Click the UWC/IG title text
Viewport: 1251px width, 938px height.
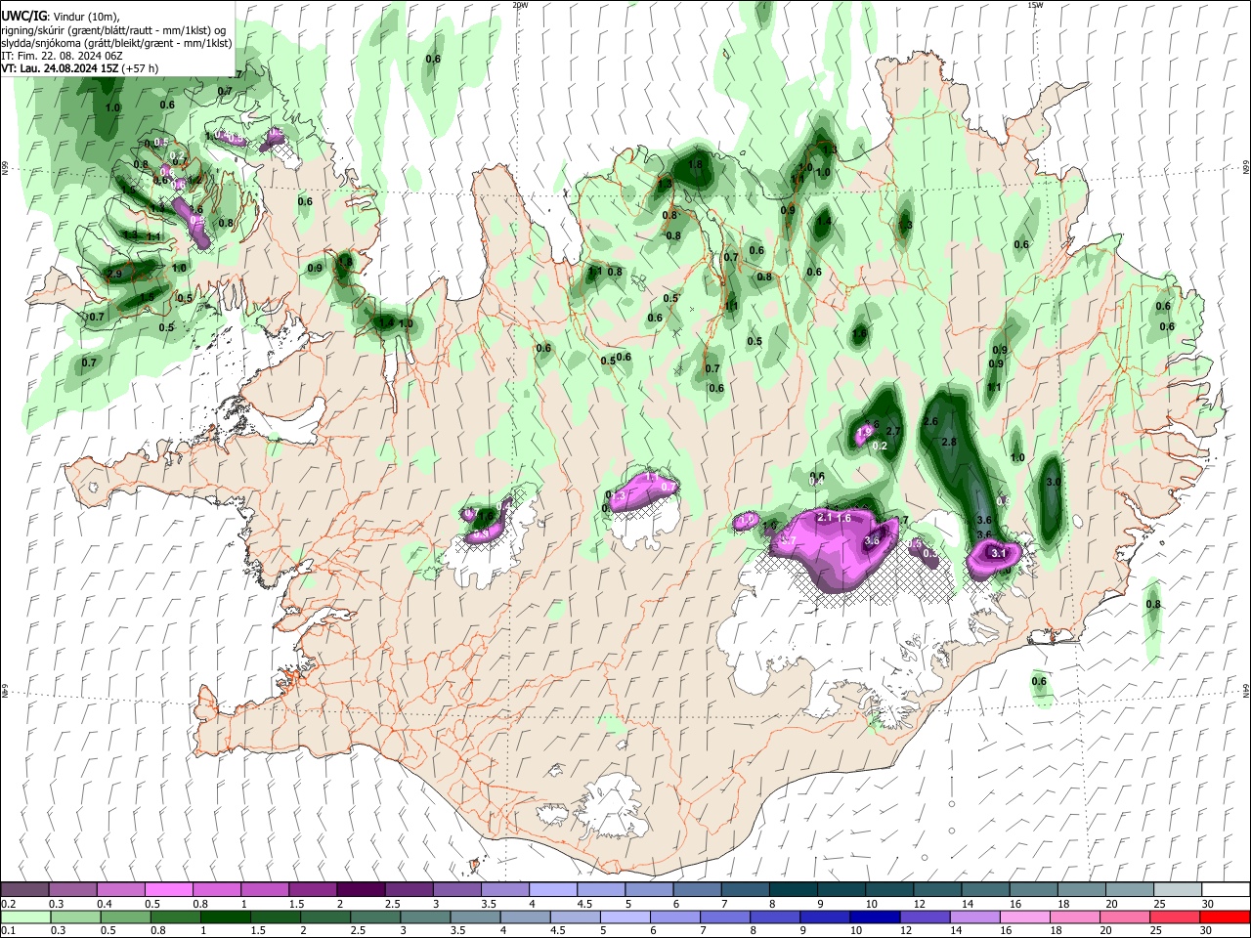click(x=23, y=16)
